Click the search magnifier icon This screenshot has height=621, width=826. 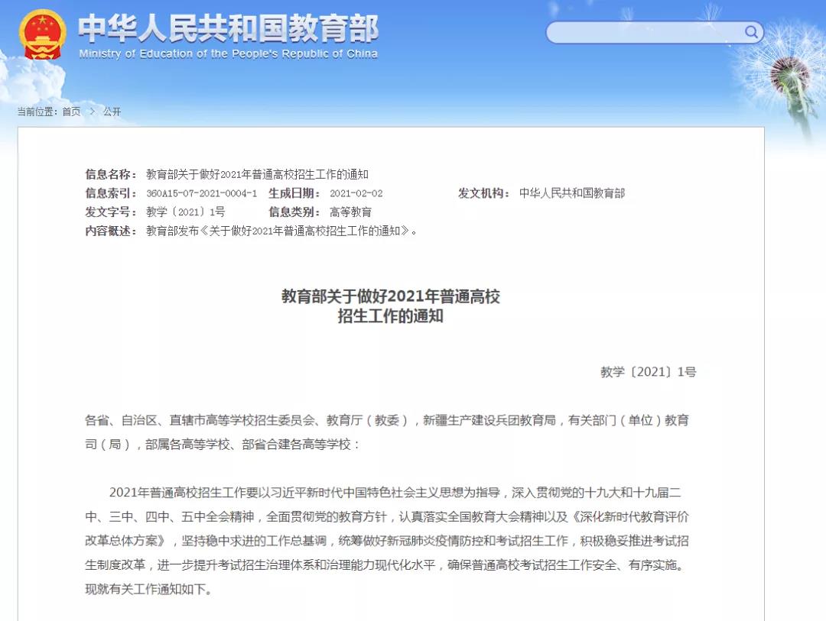pyautogui.click(x=751, y=33)
